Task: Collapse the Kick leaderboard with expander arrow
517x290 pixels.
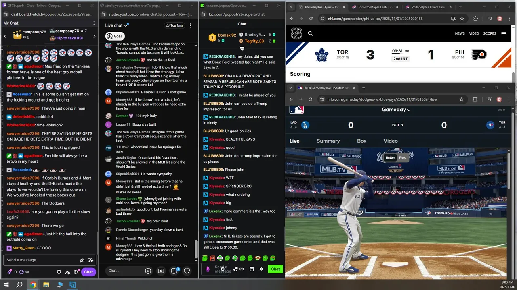Action: 242,48
